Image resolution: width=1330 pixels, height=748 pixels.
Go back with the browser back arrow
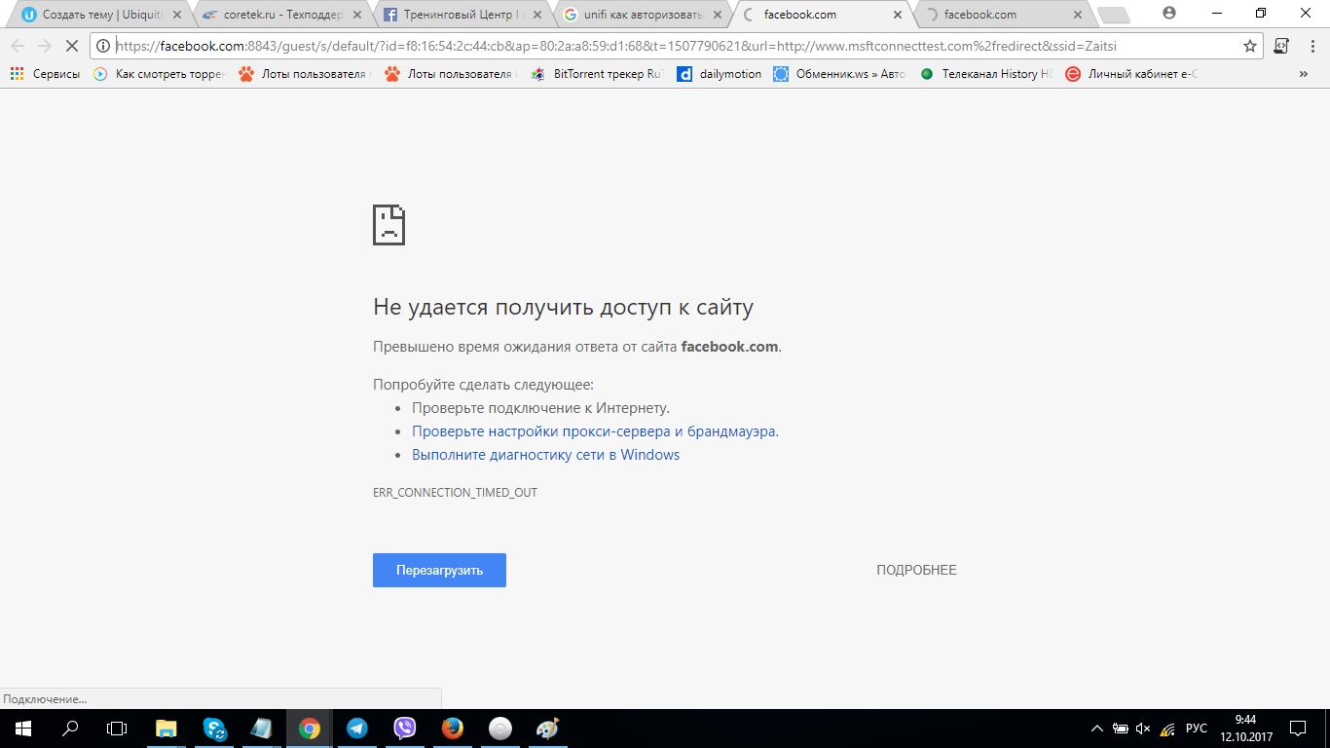click(18, 46)
